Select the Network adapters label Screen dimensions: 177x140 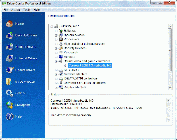tap(76, 74)
